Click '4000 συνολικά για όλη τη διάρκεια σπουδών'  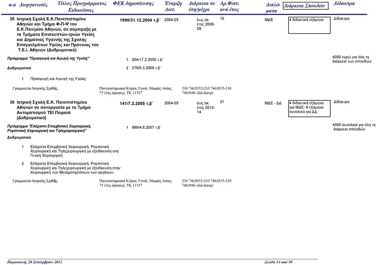(x=354, y=127)
